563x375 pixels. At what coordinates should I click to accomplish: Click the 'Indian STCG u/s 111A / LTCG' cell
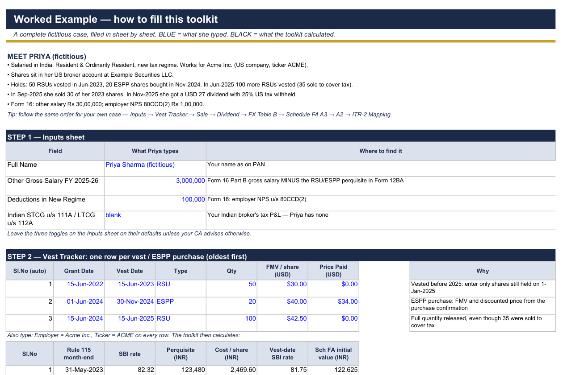point(55,221)
